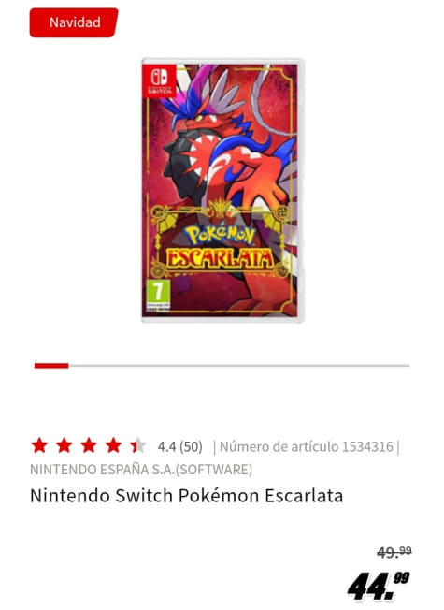Open the Pokémon Escarlata cover image
This screenshot has width=444, height=610.
[222, 190]
